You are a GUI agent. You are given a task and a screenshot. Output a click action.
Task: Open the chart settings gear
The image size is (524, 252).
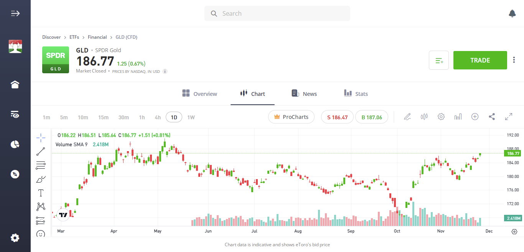pyautogui.click(x=441, y=117)
